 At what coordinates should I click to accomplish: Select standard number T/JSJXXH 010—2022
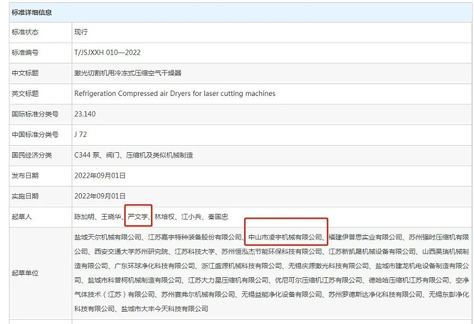107,52
